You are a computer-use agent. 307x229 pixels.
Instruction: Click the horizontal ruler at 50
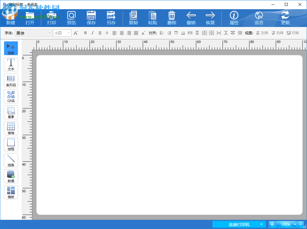point(172,42)
